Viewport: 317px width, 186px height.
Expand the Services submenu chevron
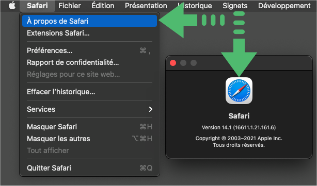click(x=150, y=109)
